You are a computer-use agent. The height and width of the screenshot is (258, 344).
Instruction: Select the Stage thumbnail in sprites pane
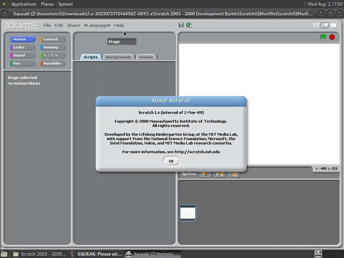tap(188, 213)
